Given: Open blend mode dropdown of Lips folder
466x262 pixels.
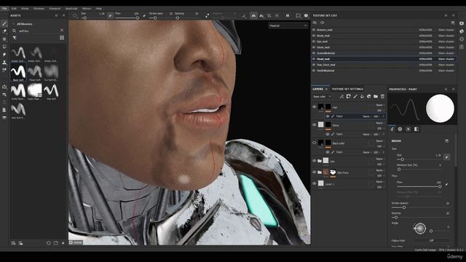Looking at the screenshot, I should click(380, 159).
